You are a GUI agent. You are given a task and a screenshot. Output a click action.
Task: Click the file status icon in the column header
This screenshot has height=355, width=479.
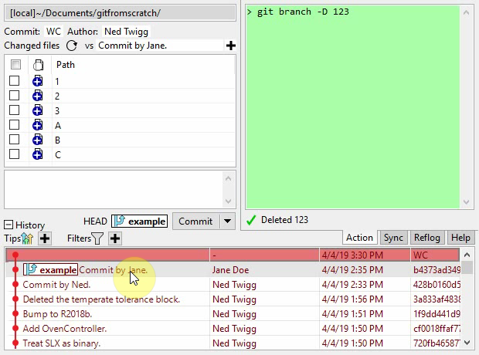click(37, 66)
